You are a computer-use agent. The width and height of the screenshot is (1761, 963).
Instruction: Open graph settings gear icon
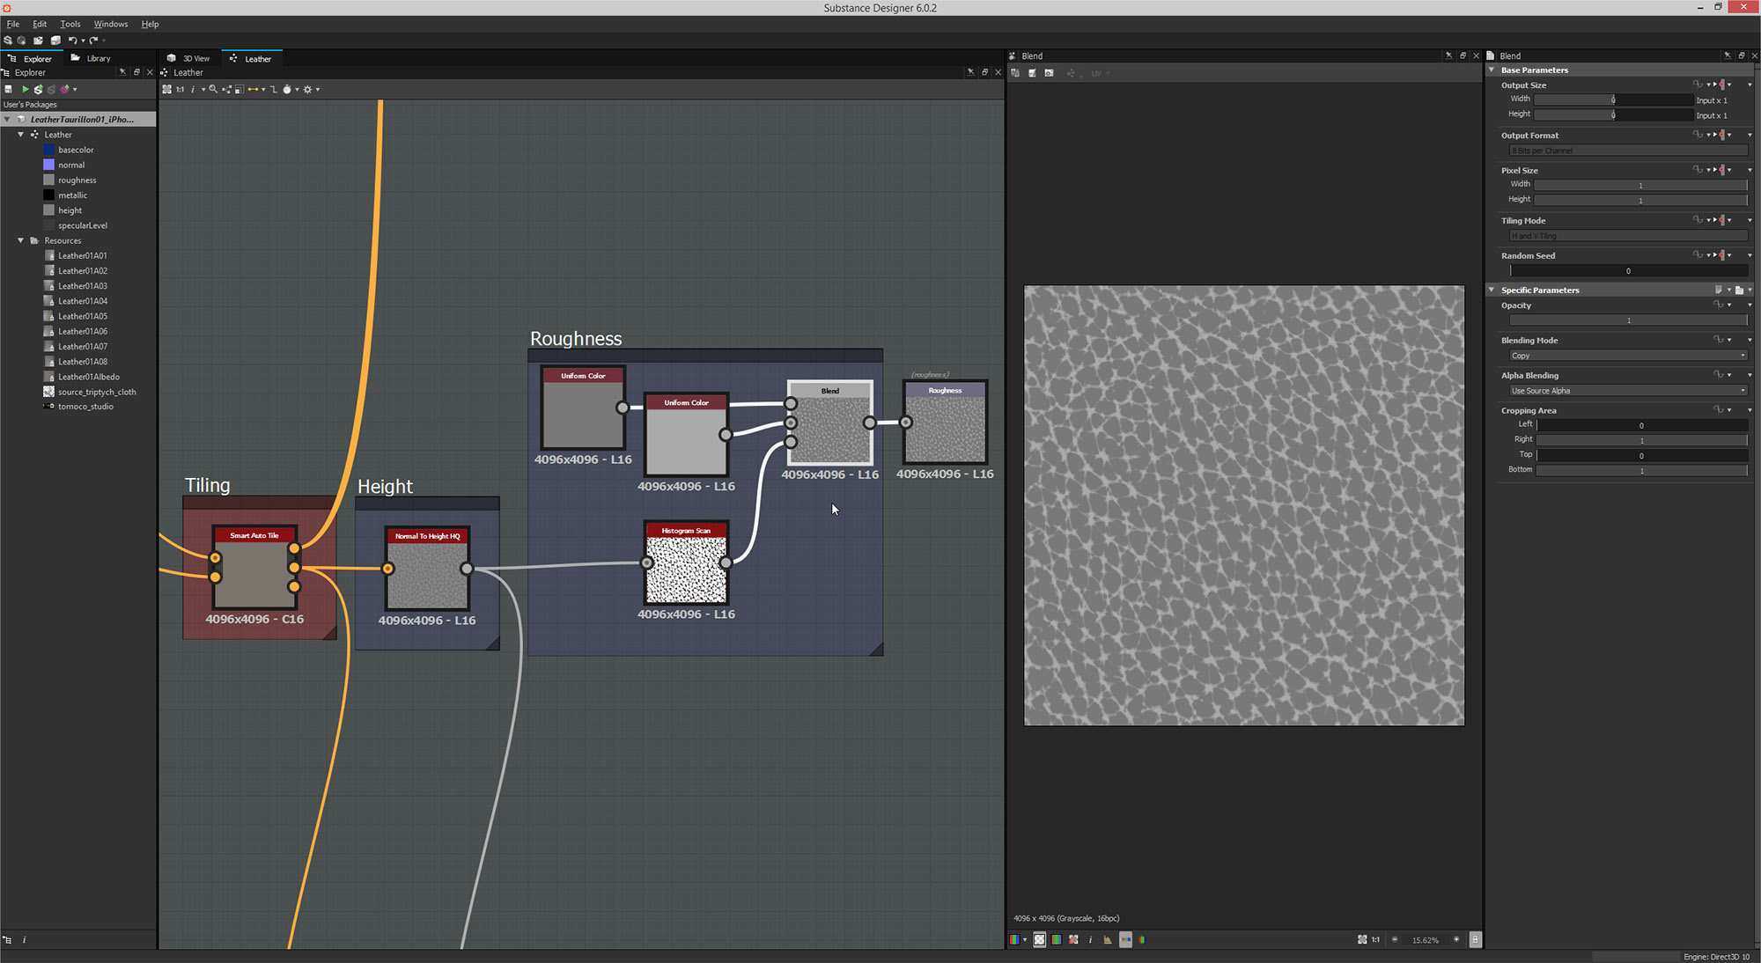308,89
